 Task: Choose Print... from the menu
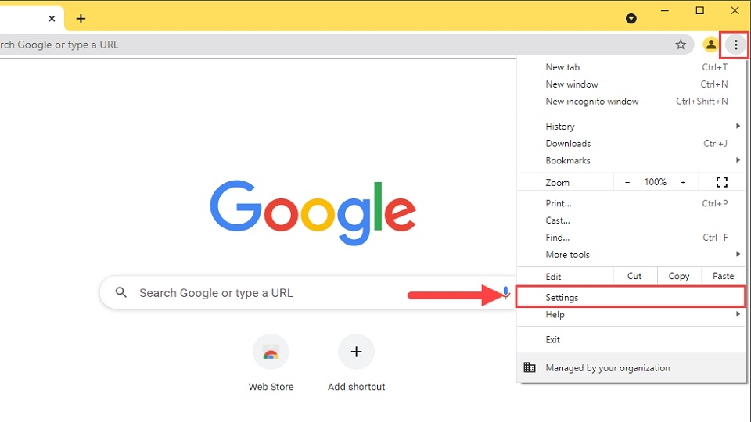[x=632, y=203]
